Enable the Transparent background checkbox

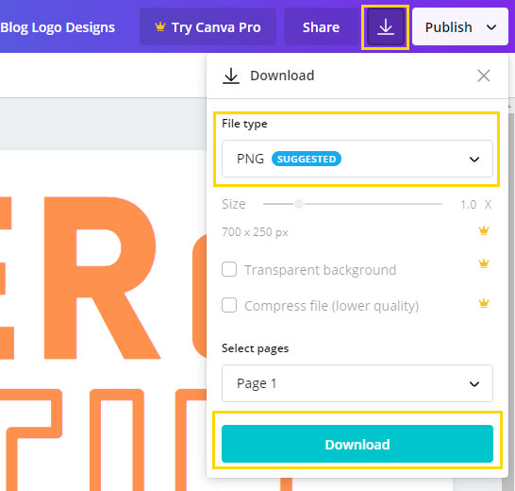(229, 269)
